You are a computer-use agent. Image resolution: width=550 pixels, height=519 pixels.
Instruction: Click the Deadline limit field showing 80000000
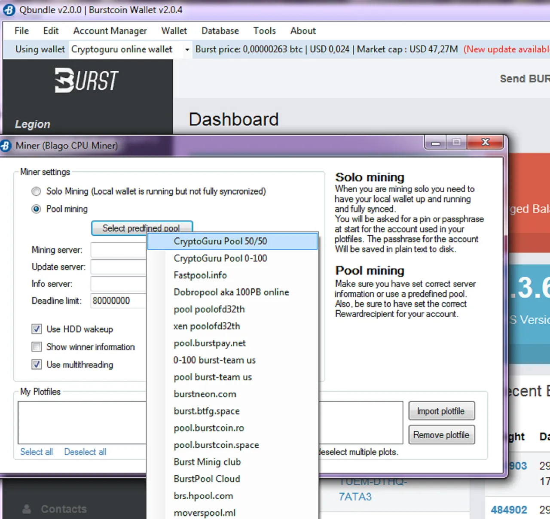click(119, 301)
